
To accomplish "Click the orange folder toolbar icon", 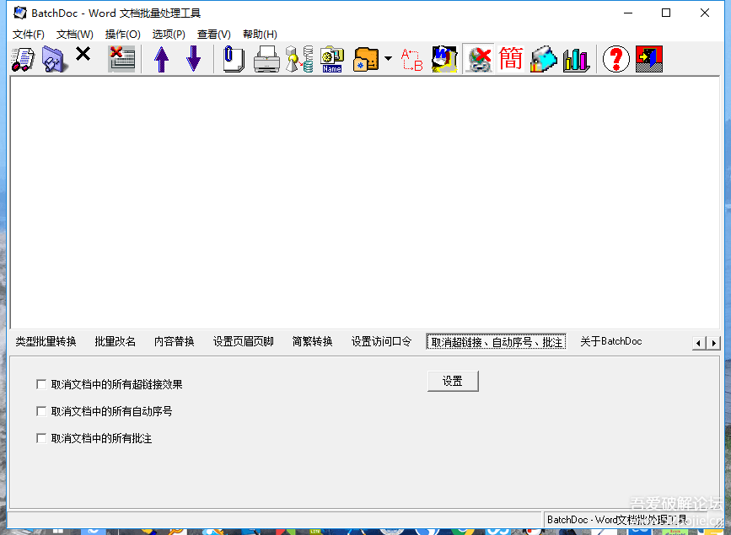I will 366,59.
